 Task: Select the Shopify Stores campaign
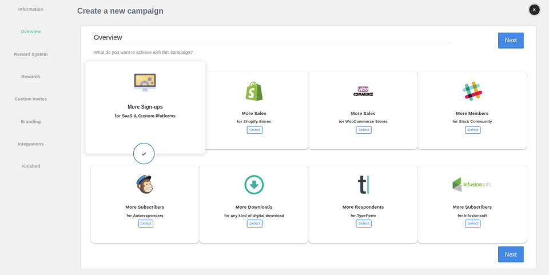coord(254,130)
